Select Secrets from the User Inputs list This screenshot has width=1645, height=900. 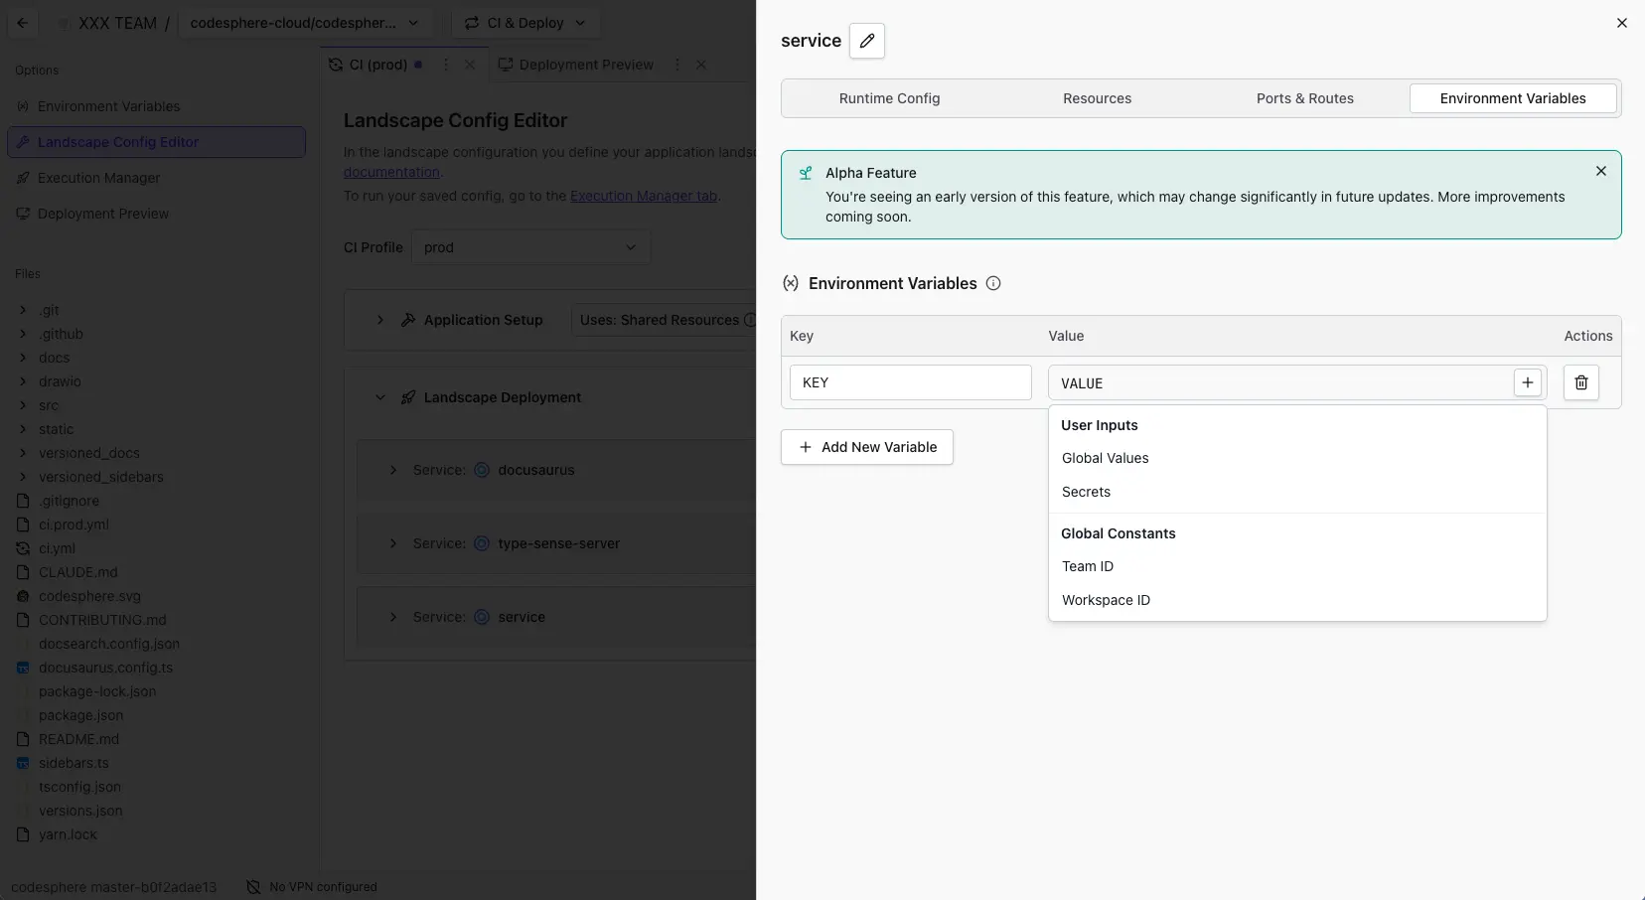[x=1086, y=492]
